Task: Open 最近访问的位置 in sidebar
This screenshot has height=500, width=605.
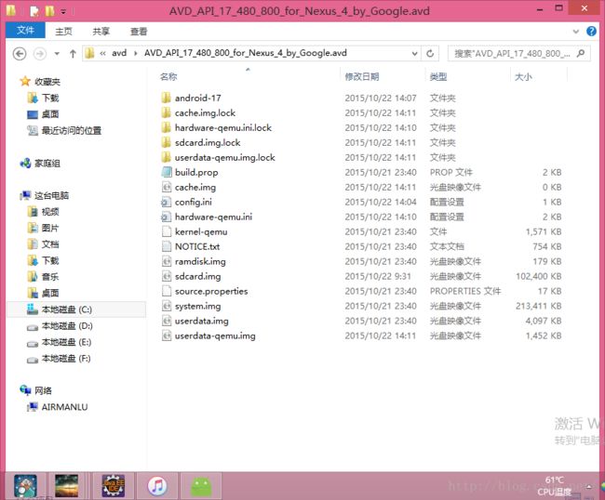Action: tap(72, 131)
